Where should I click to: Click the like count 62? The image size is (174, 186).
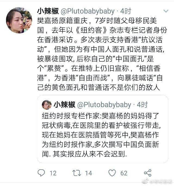(x=124, y=173)
